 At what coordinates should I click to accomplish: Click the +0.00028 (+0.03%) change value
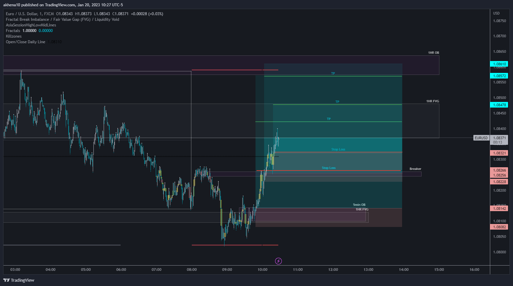(x=147, y=14)
